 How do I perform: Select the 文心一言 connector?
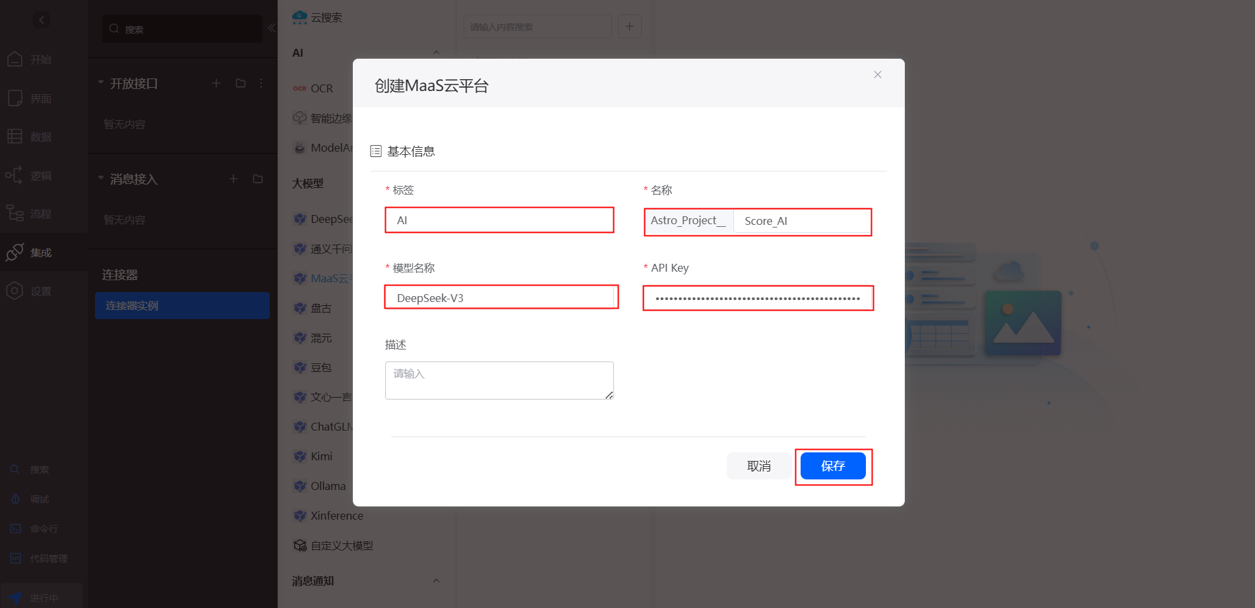[322, 397]
